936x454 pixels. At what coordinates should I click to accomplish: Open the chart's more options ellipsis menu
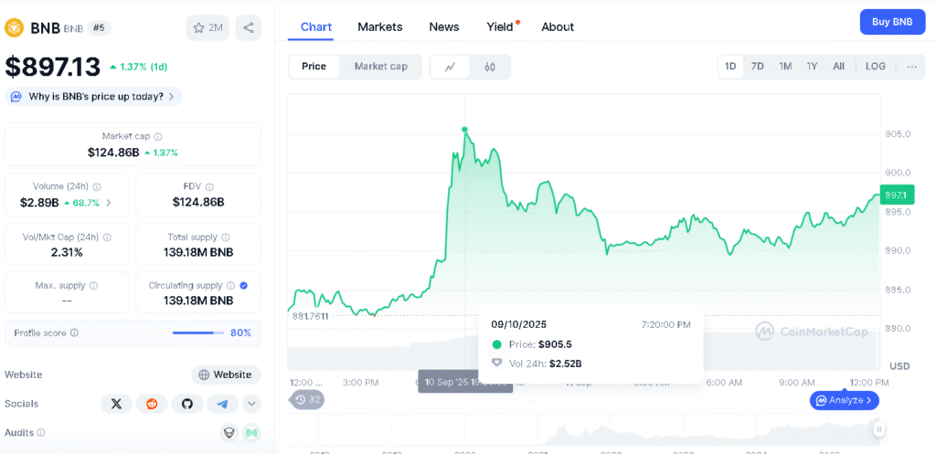coord(911,67)
